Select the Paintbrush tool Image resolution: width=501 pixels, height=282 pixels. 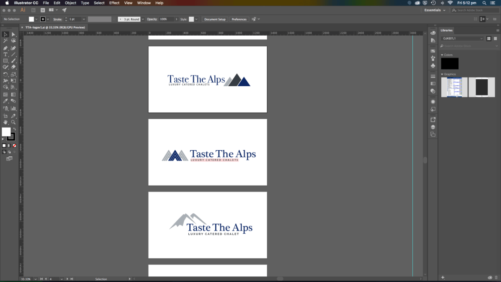[x=13, y=61]
